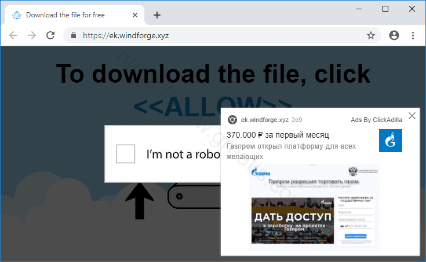Click the 'ДАТЬ ДОСТУП' banner in the ad
This screenshot has width=426, height=262.
pos(293,220)
